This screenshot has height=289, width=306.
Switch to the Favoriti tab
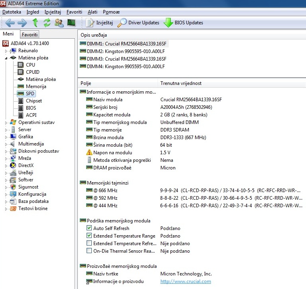pos(30,35)
